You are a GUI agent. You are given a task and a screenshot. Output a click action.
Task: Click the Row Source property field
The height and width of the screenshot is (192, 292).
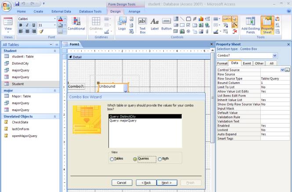coord(275,74)
